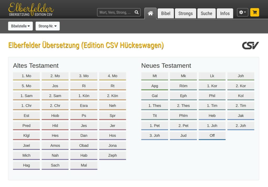Open the book 1. Sam

(x=26, y=96)
